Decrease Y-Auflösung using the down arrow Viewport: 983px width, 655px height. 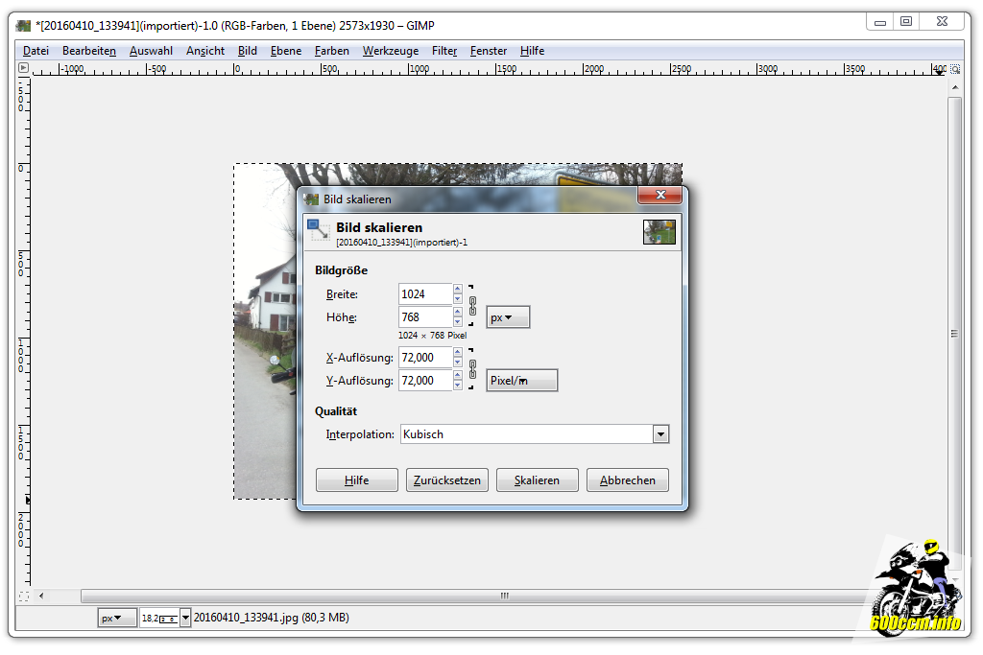coord(458,386)
